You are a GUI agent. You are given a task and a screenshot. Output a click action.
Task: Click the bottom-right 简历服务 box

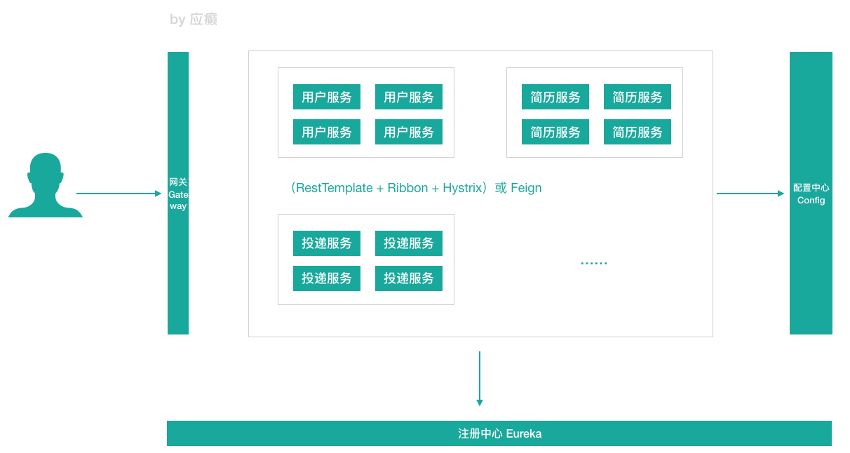637,132
